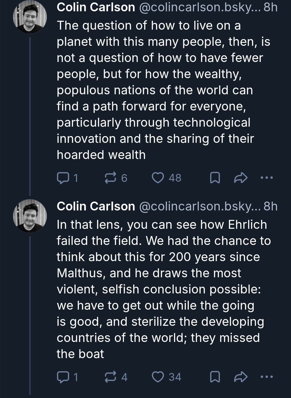This screenshot has height=398, width=291.
Task: Bookmark the post about hoarded wealth
Action: (214, 178)
